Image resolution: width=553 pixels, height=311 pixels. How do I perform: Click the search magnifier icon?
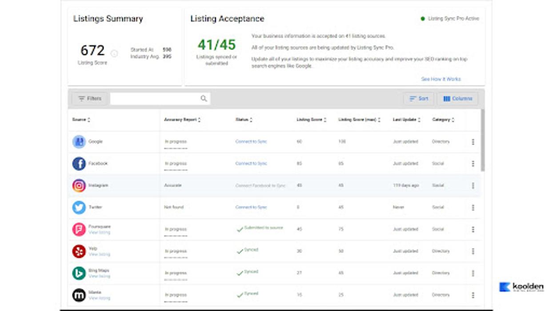coord(204,99)
